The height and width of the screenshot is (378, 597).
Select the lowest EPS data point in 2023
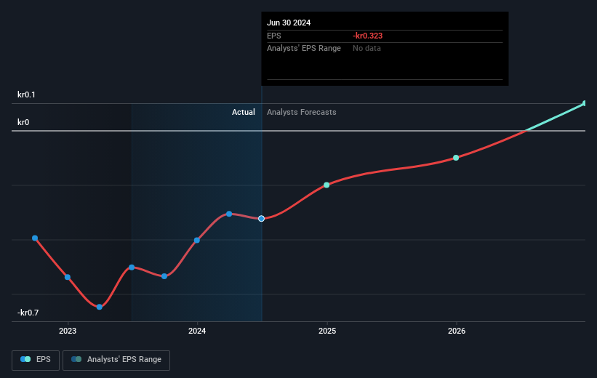point(100,307)
